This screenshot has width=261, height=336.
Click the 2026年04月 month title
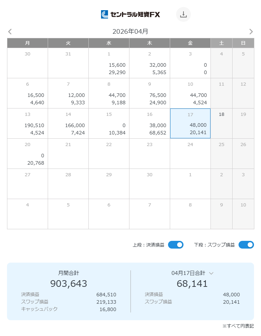130,32
